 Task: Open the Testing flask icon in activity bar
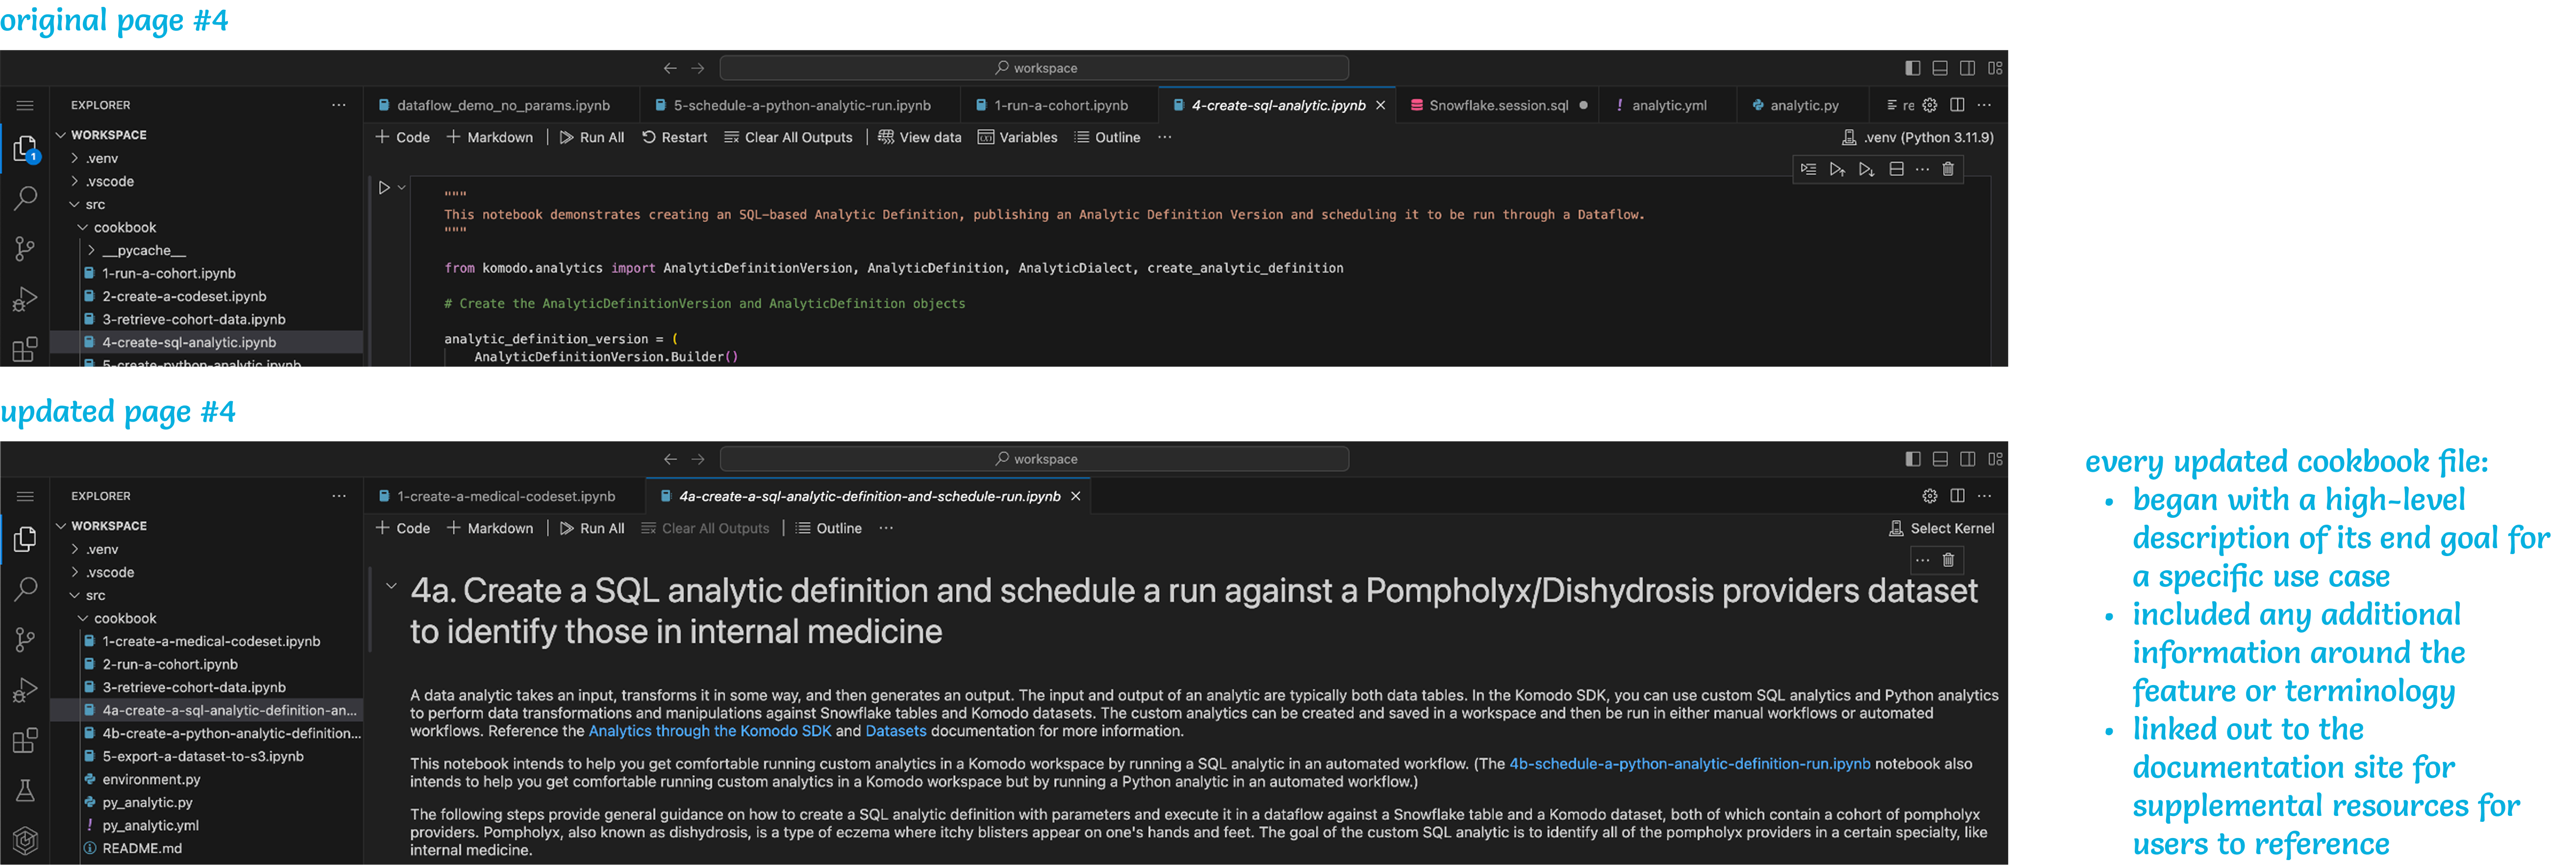[25, 791]
